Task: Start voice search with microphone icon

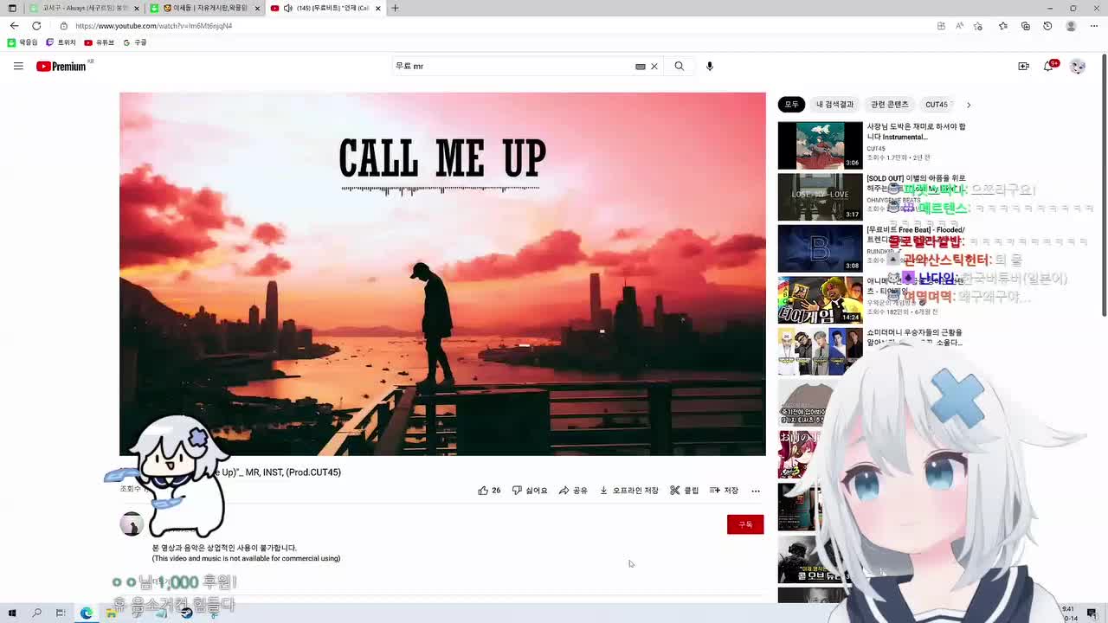Action: [710, 66]
